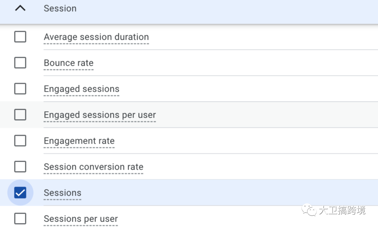Image resolution: width=378 pixels, height=227 pixels.
Task: Enable the Bounce rate checkbox
Action: pyautogui.click(x=20, y=63)
